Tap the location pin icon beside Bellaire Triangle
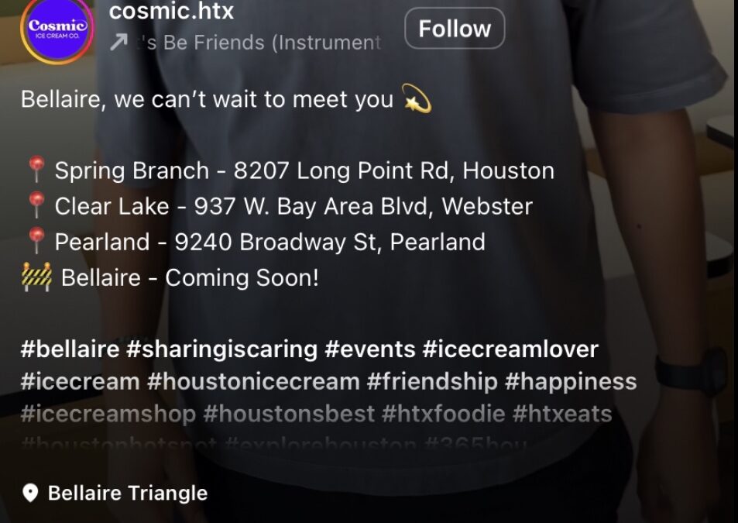 (x=30, y=494)
